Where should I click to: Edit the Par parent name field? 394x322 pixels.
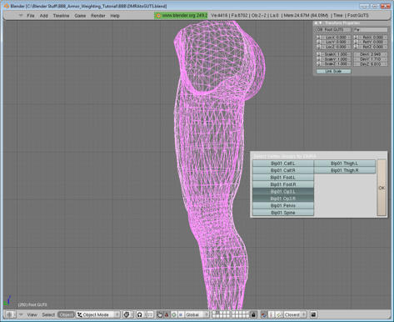[x=370, y=29]
